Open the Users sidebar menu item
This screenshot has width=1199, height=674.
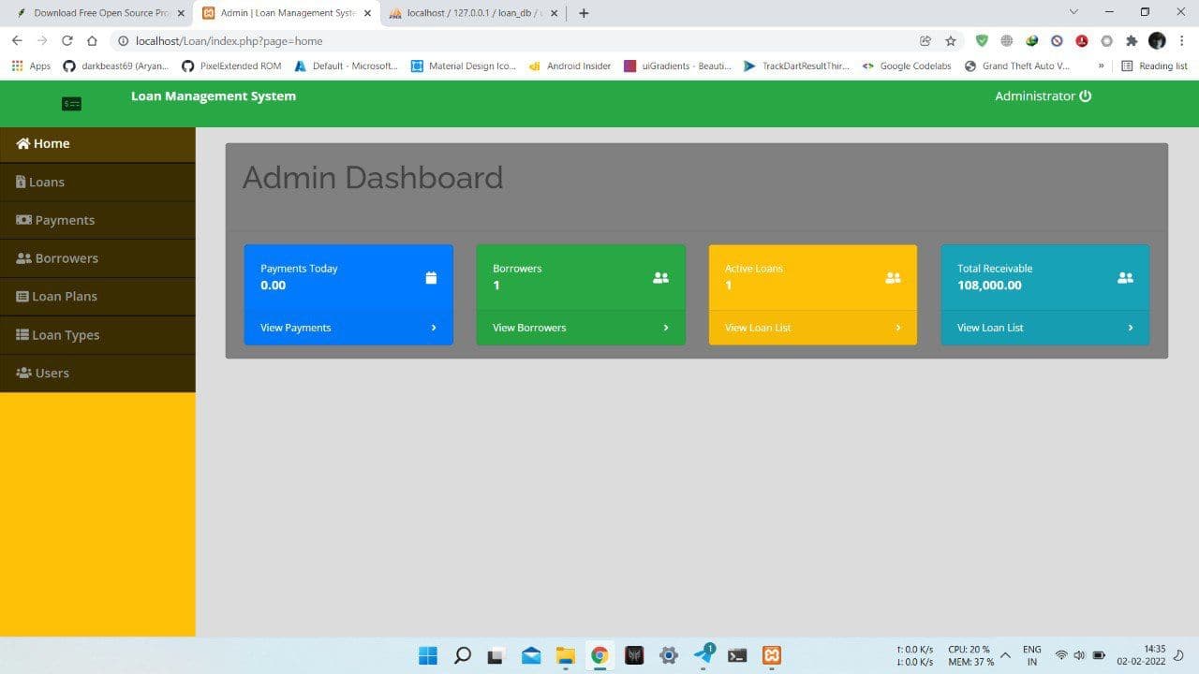click(52, 374)
